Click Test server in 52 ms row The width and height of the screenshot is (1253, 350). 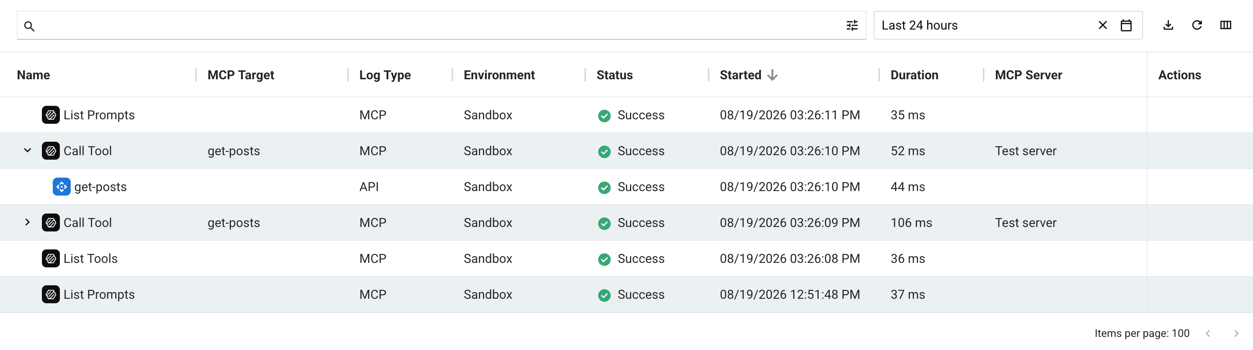pos(1026,151)
